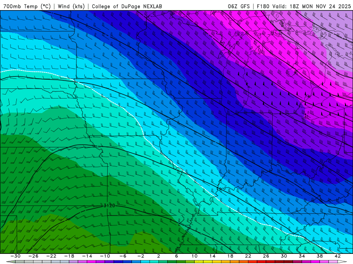This screenshot has width=353, height=264.
Task: Click the '2' scale label
Action: [159, 256]
